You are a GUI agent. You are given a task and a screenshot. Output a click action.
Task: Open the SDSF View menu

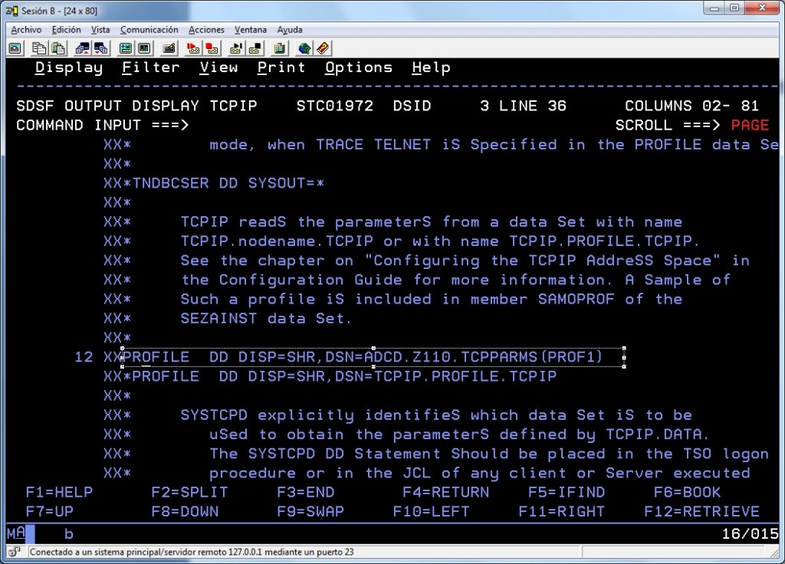point(218,67)
